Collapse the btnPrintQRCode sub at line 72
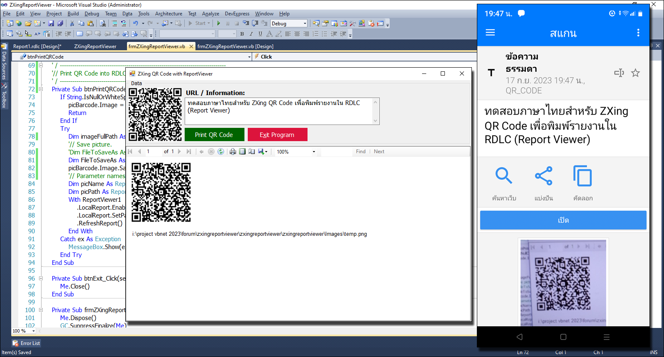This screenshot has width=664, height=357. coord(41,89)
